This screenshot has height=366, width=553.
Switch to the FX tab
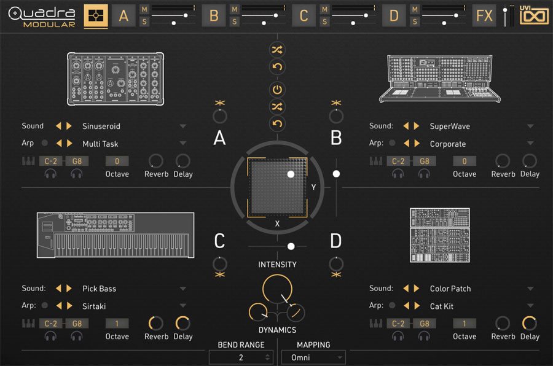pos(484,15)
